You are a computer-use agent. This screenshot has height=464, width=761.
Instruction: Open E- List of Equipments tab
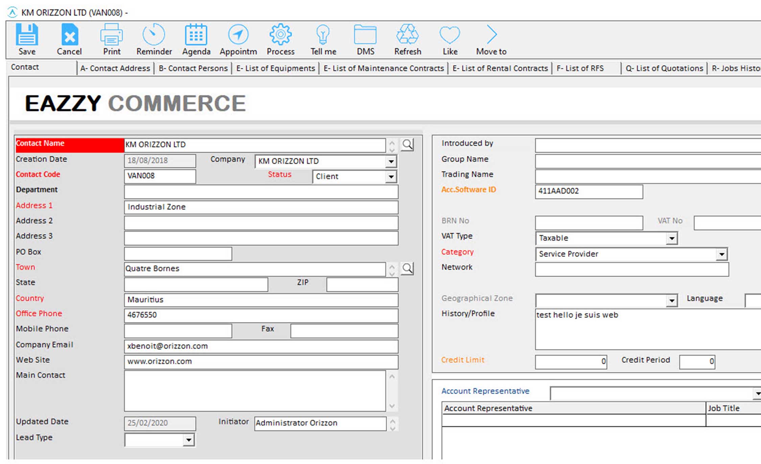pos(276,68)
